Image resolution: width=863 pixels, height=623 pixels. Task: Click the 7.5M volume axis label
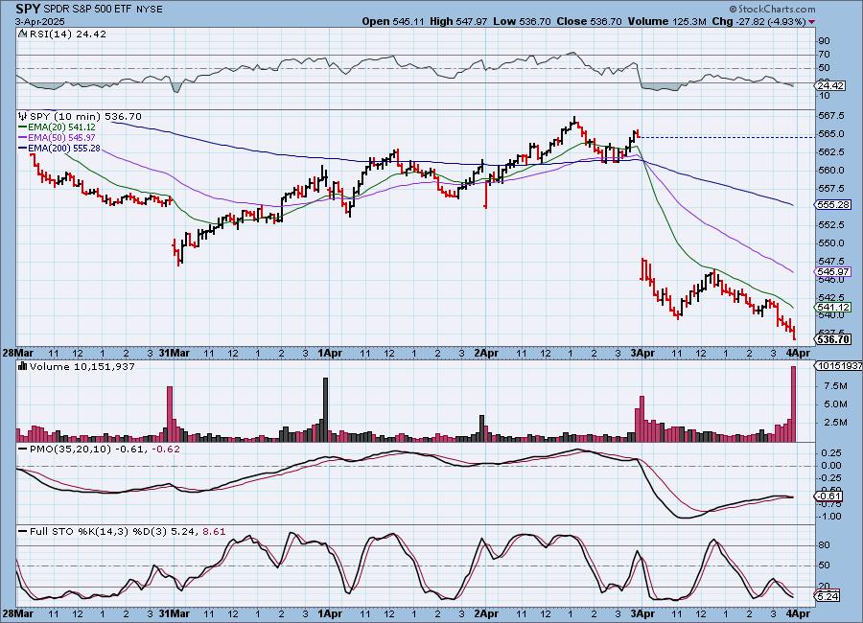point(835,386)
